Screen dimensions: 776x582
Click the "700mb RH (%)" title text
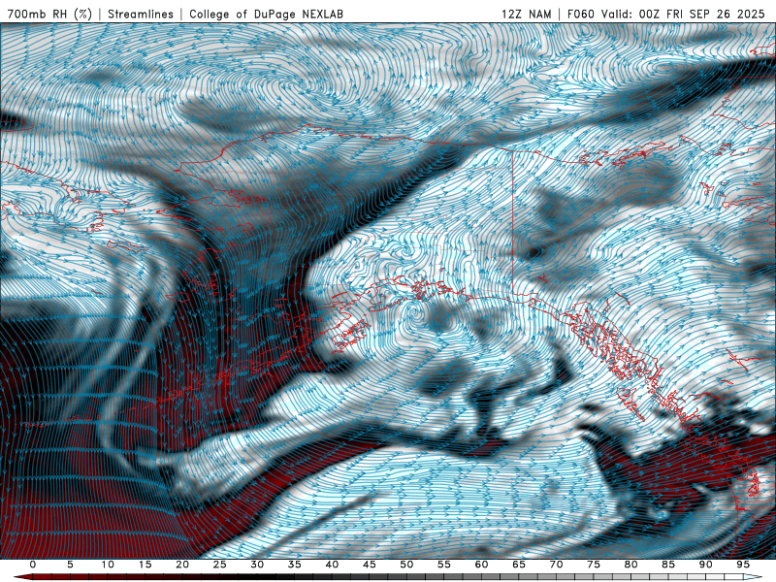coord(50,14)
